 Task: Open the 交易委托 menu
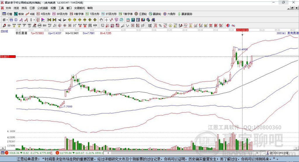[79, 8]
